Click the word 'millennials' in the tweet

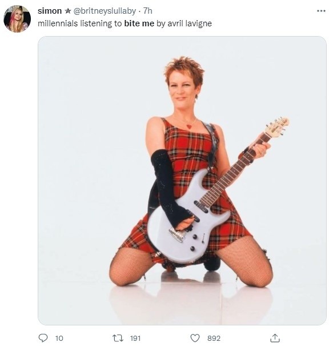pos(58,23)
